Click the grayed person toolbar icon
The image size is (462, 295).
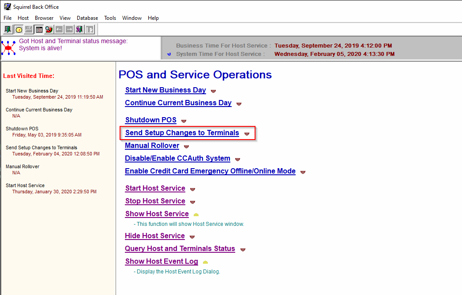point(90,29)
